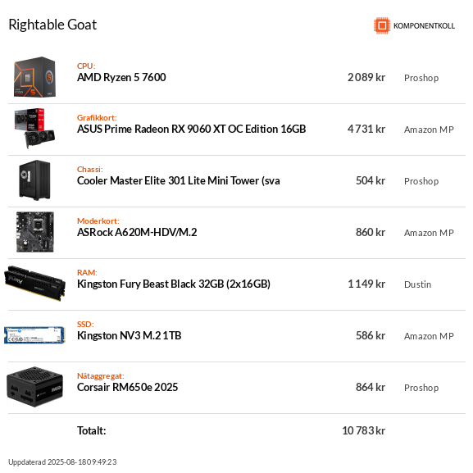This screenshot has height=473, width=473.
Task: Click the Cooler Master chassis image
Action: 34,180
